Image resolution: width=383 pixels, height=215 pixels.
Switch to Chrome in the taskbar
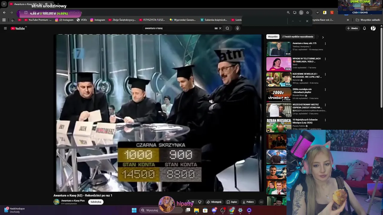coord(232,210)
